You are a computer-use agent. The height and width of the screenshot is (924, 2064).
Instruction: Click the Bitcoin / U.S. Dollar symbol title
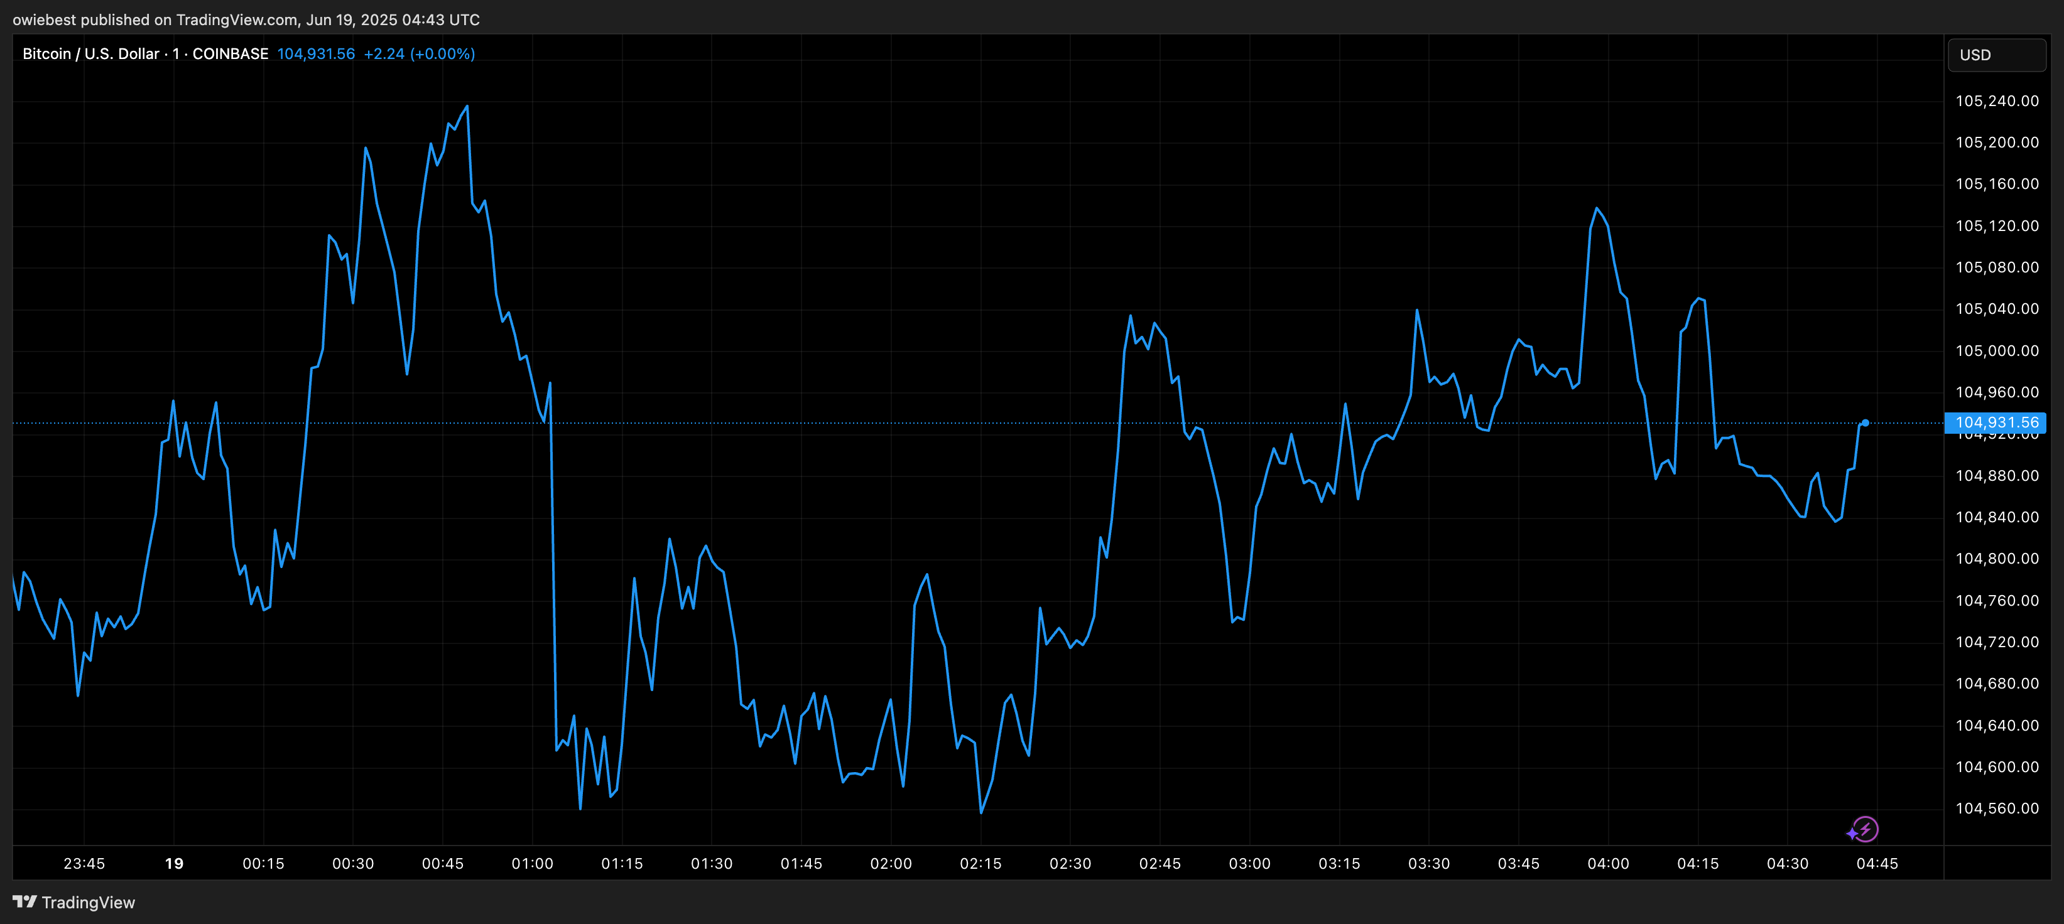click(x=90, y=53)
